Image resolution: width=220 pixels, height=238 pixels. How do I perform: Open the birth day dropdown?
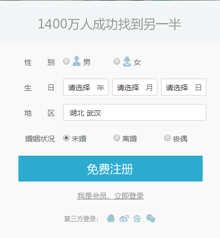(184, 87)
